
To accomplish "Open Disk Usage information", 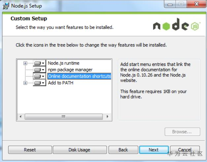I will [80, 150].
